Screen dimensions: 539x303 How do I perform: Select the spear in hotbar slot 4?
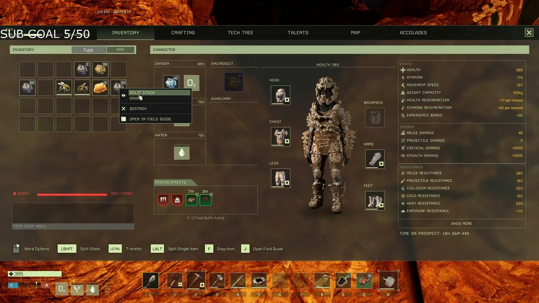coord(238,280)
